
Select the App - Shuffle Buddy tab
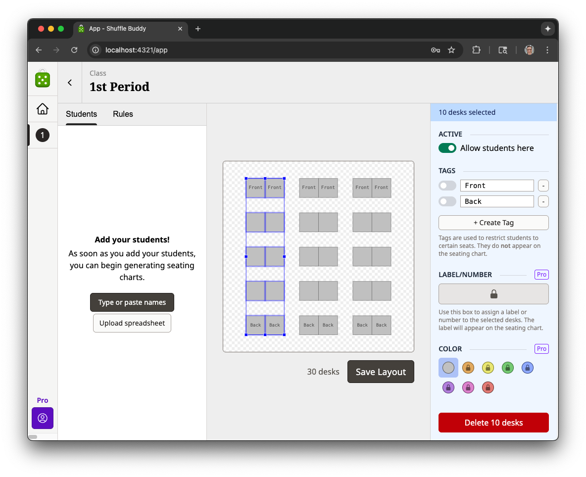pyautogui.click(x=130, y=29)
